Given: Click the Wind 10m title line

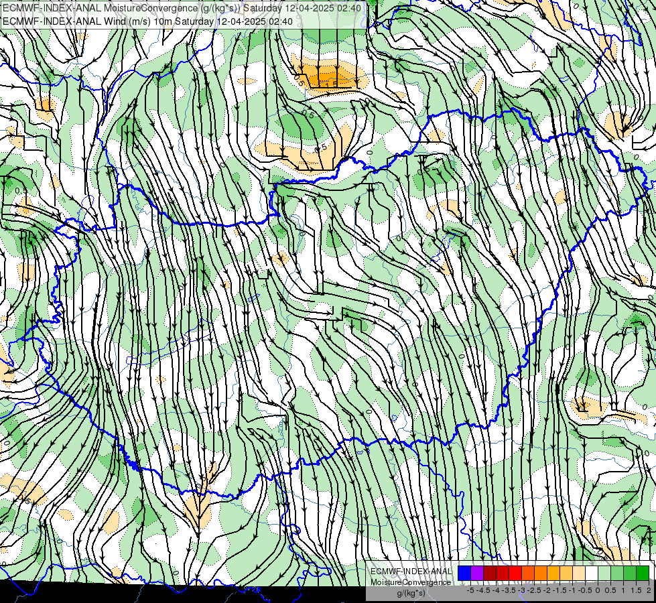Looking at the screenshot, I should pos(147,21).
